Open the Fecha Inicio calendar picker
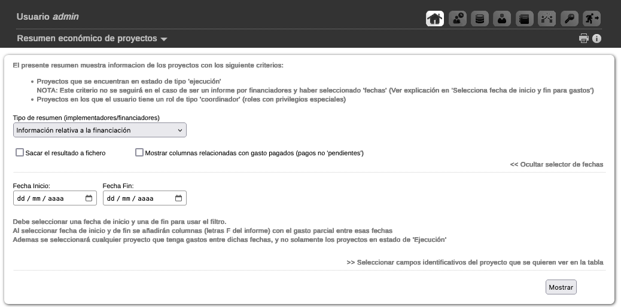 89,198
